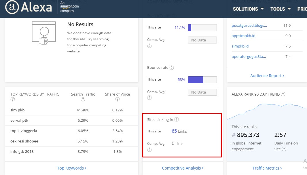Click No Data box above Bounce rate
The height and width of the screenshot is (175, 307).
click(202, 40)
